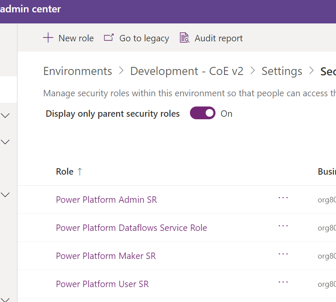Expand the second left sidebar chevron

pyautogui.click(x=6, y=142)
